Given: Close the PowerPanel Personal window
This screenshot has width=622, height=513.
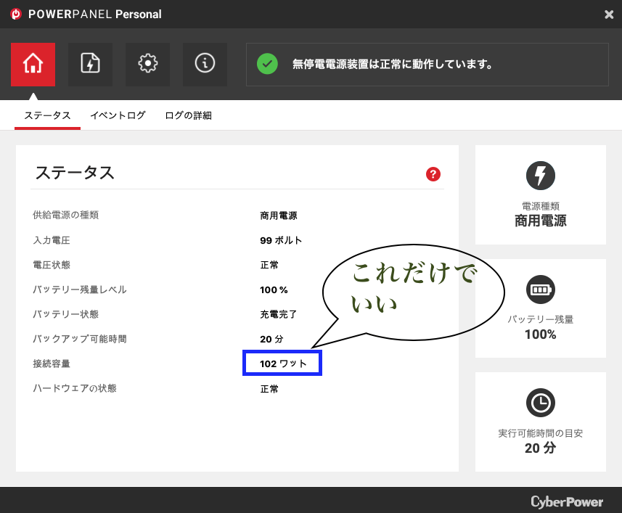Looking at the screenshot, I should pyautogui.click(x=609, y=15).
